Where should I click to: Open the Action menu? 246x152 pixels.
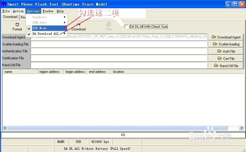point(18,11)
